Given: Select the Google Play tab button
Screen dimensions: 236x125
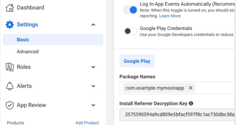Looking at the screenshot, I should pyautogui.click(x=137, y=61).
